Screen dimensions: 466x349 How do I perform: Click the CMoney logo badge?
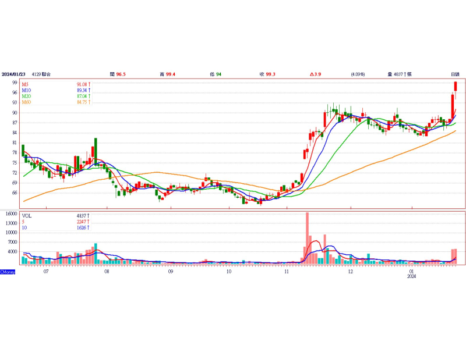point(8,272)
